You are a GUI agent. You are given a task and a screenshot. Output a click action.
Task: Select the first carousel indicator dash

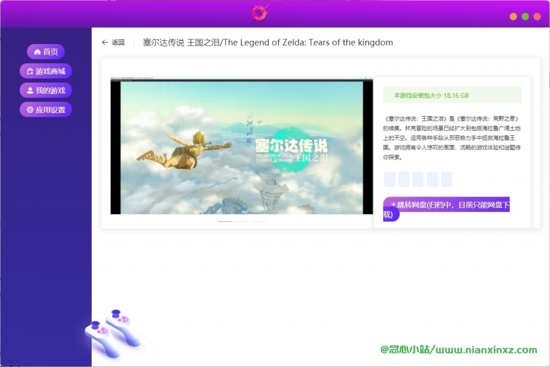[225, 221]
